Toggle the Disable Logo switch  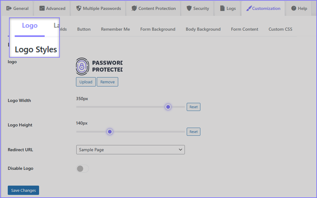coord(82,169)
